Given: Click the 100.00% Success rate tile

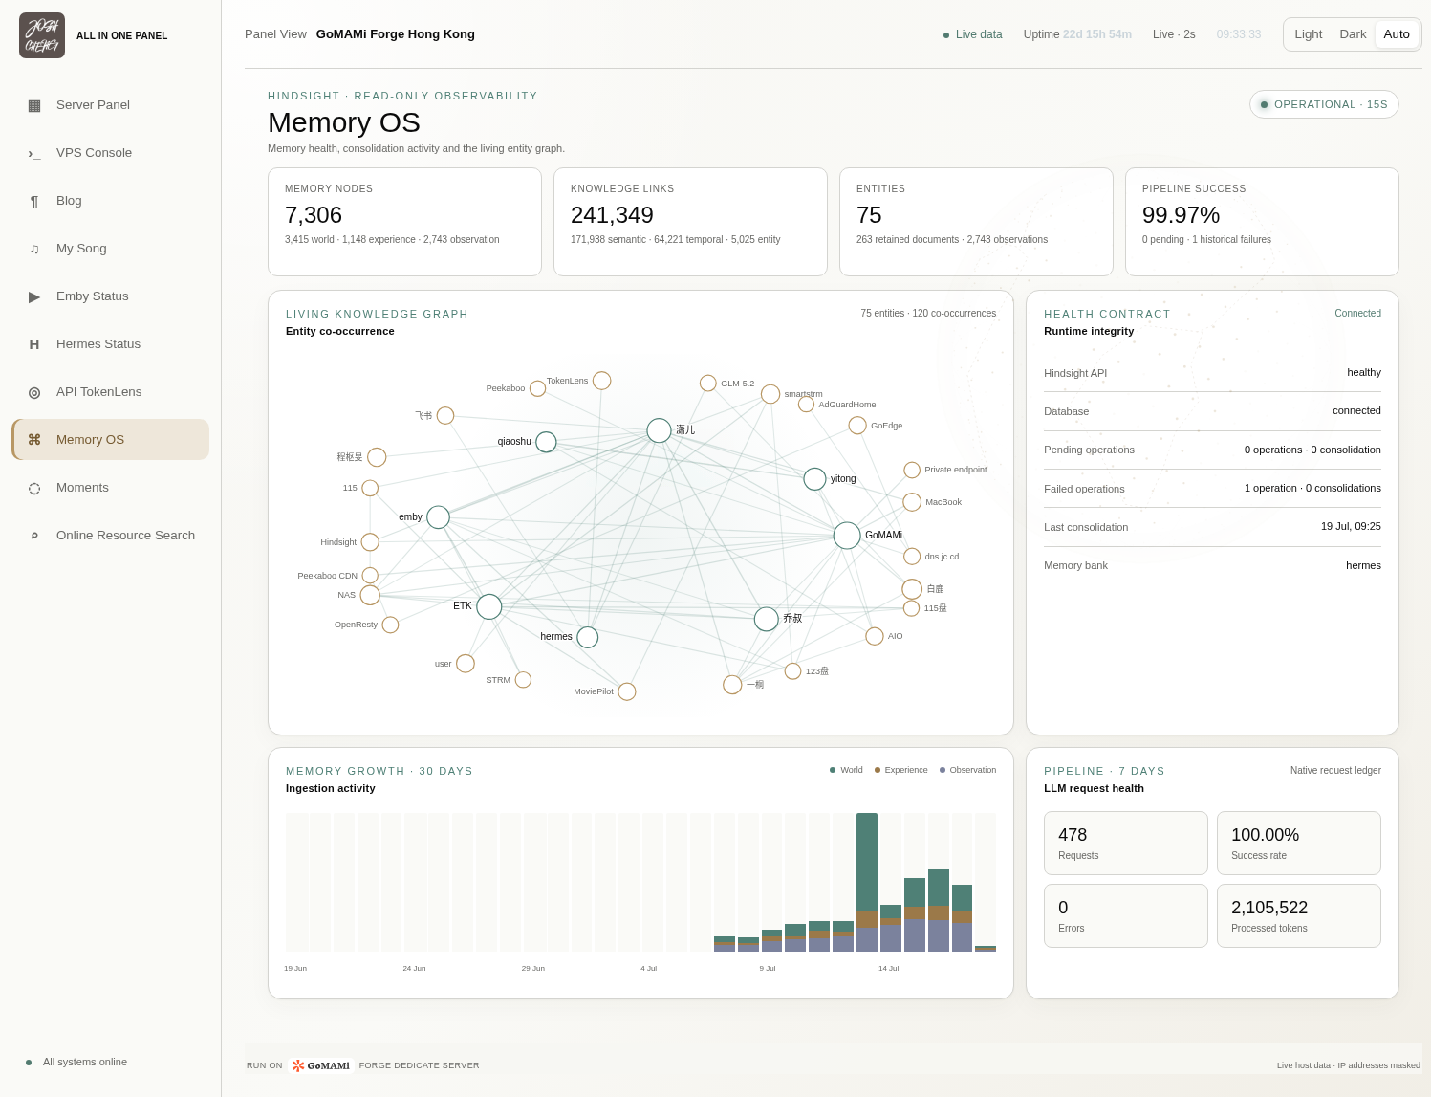Looking at the screenshot, I should coord(1299,843).
